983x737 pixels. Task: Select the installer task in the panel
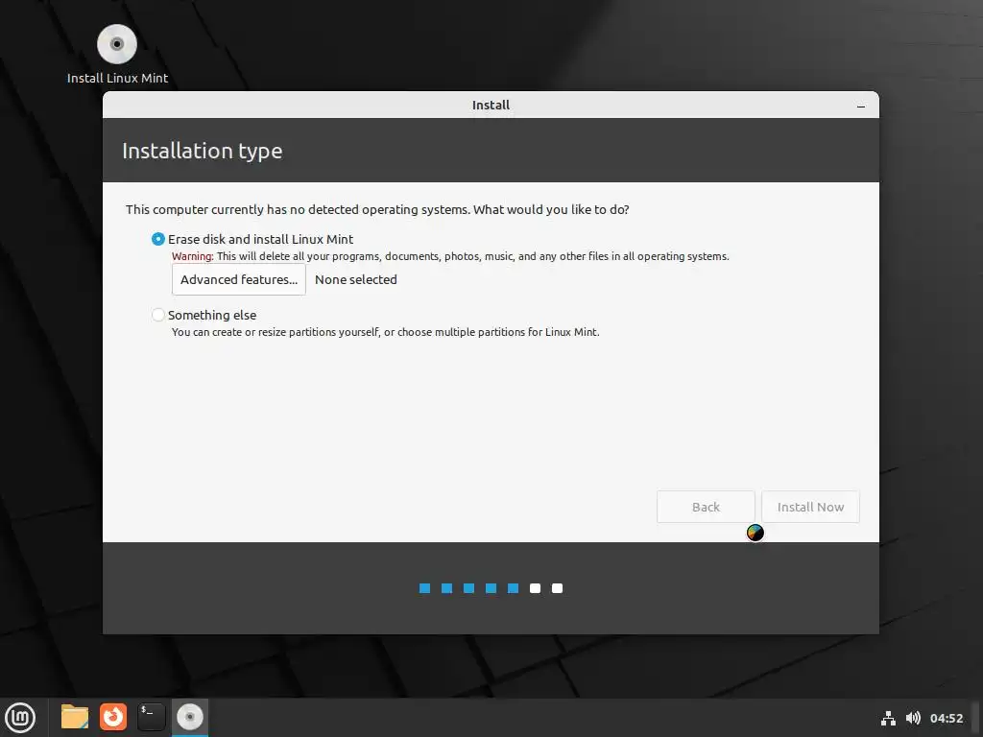click(x=190, y=717)
